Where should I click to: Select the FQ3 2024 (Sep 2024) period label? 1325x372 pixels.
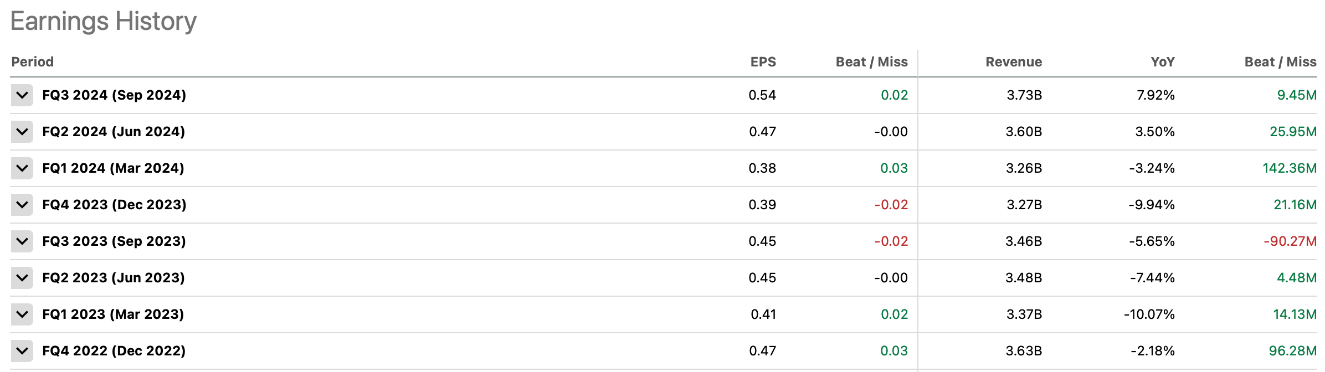coord(114,95)
